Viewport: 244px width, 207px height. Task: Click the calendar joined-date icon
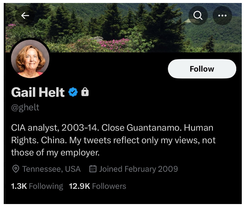click(93, 169)
